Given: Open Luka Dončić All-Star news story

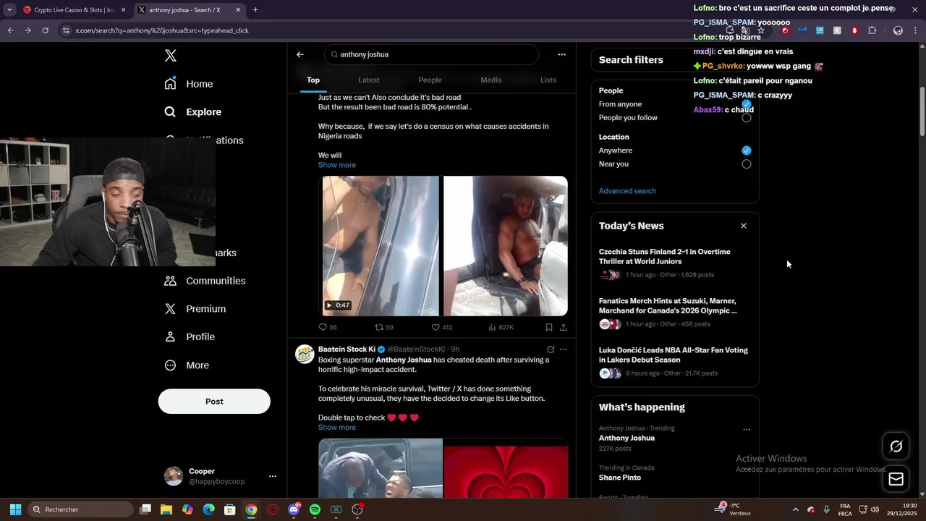Looking at the screenshot, I should point(675,362).
